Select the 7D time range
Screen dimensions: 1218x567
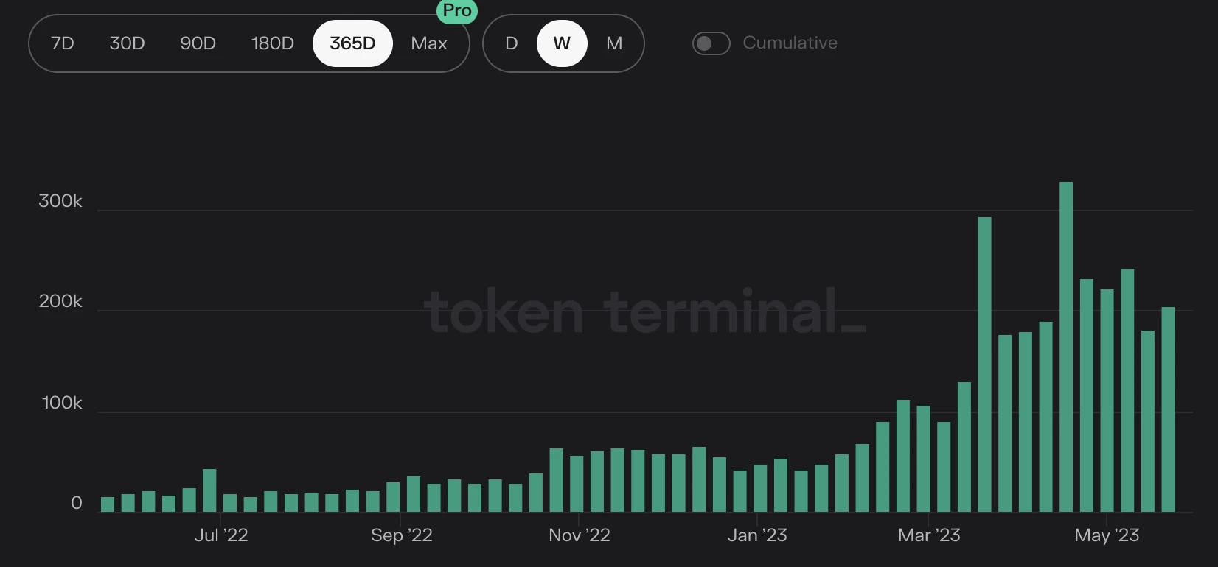(63, 43)
